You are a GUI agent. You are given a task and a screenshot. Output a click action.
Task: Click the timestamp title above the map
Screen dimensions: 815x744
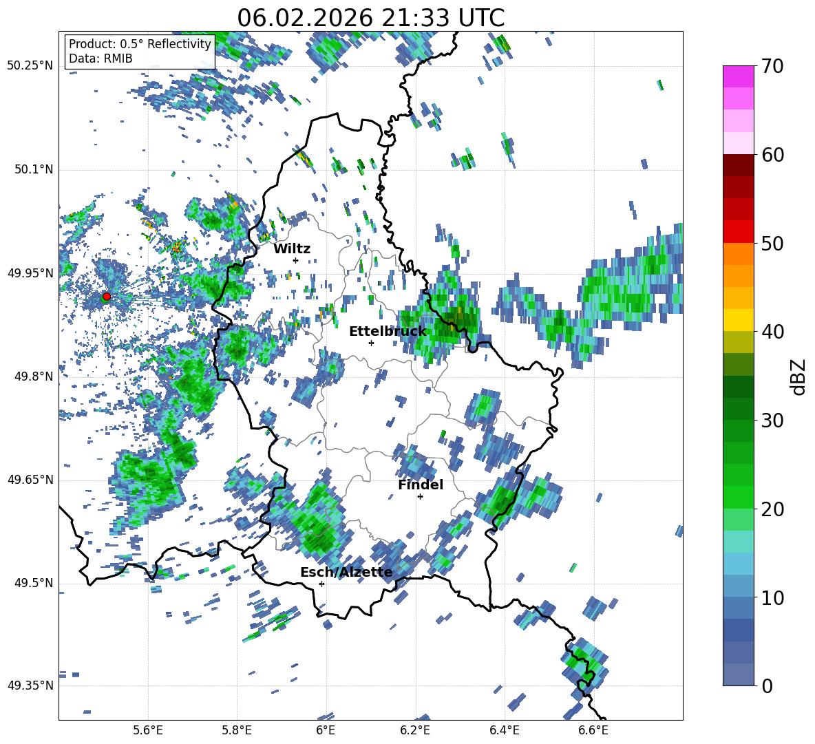(x=370, y=18)
